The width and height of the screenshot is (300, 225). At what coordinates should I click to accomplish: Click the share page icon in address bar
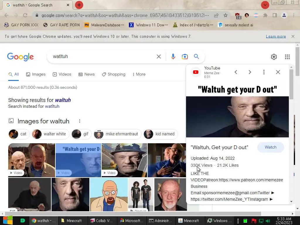pyautogui.click(x=216, y=15)
